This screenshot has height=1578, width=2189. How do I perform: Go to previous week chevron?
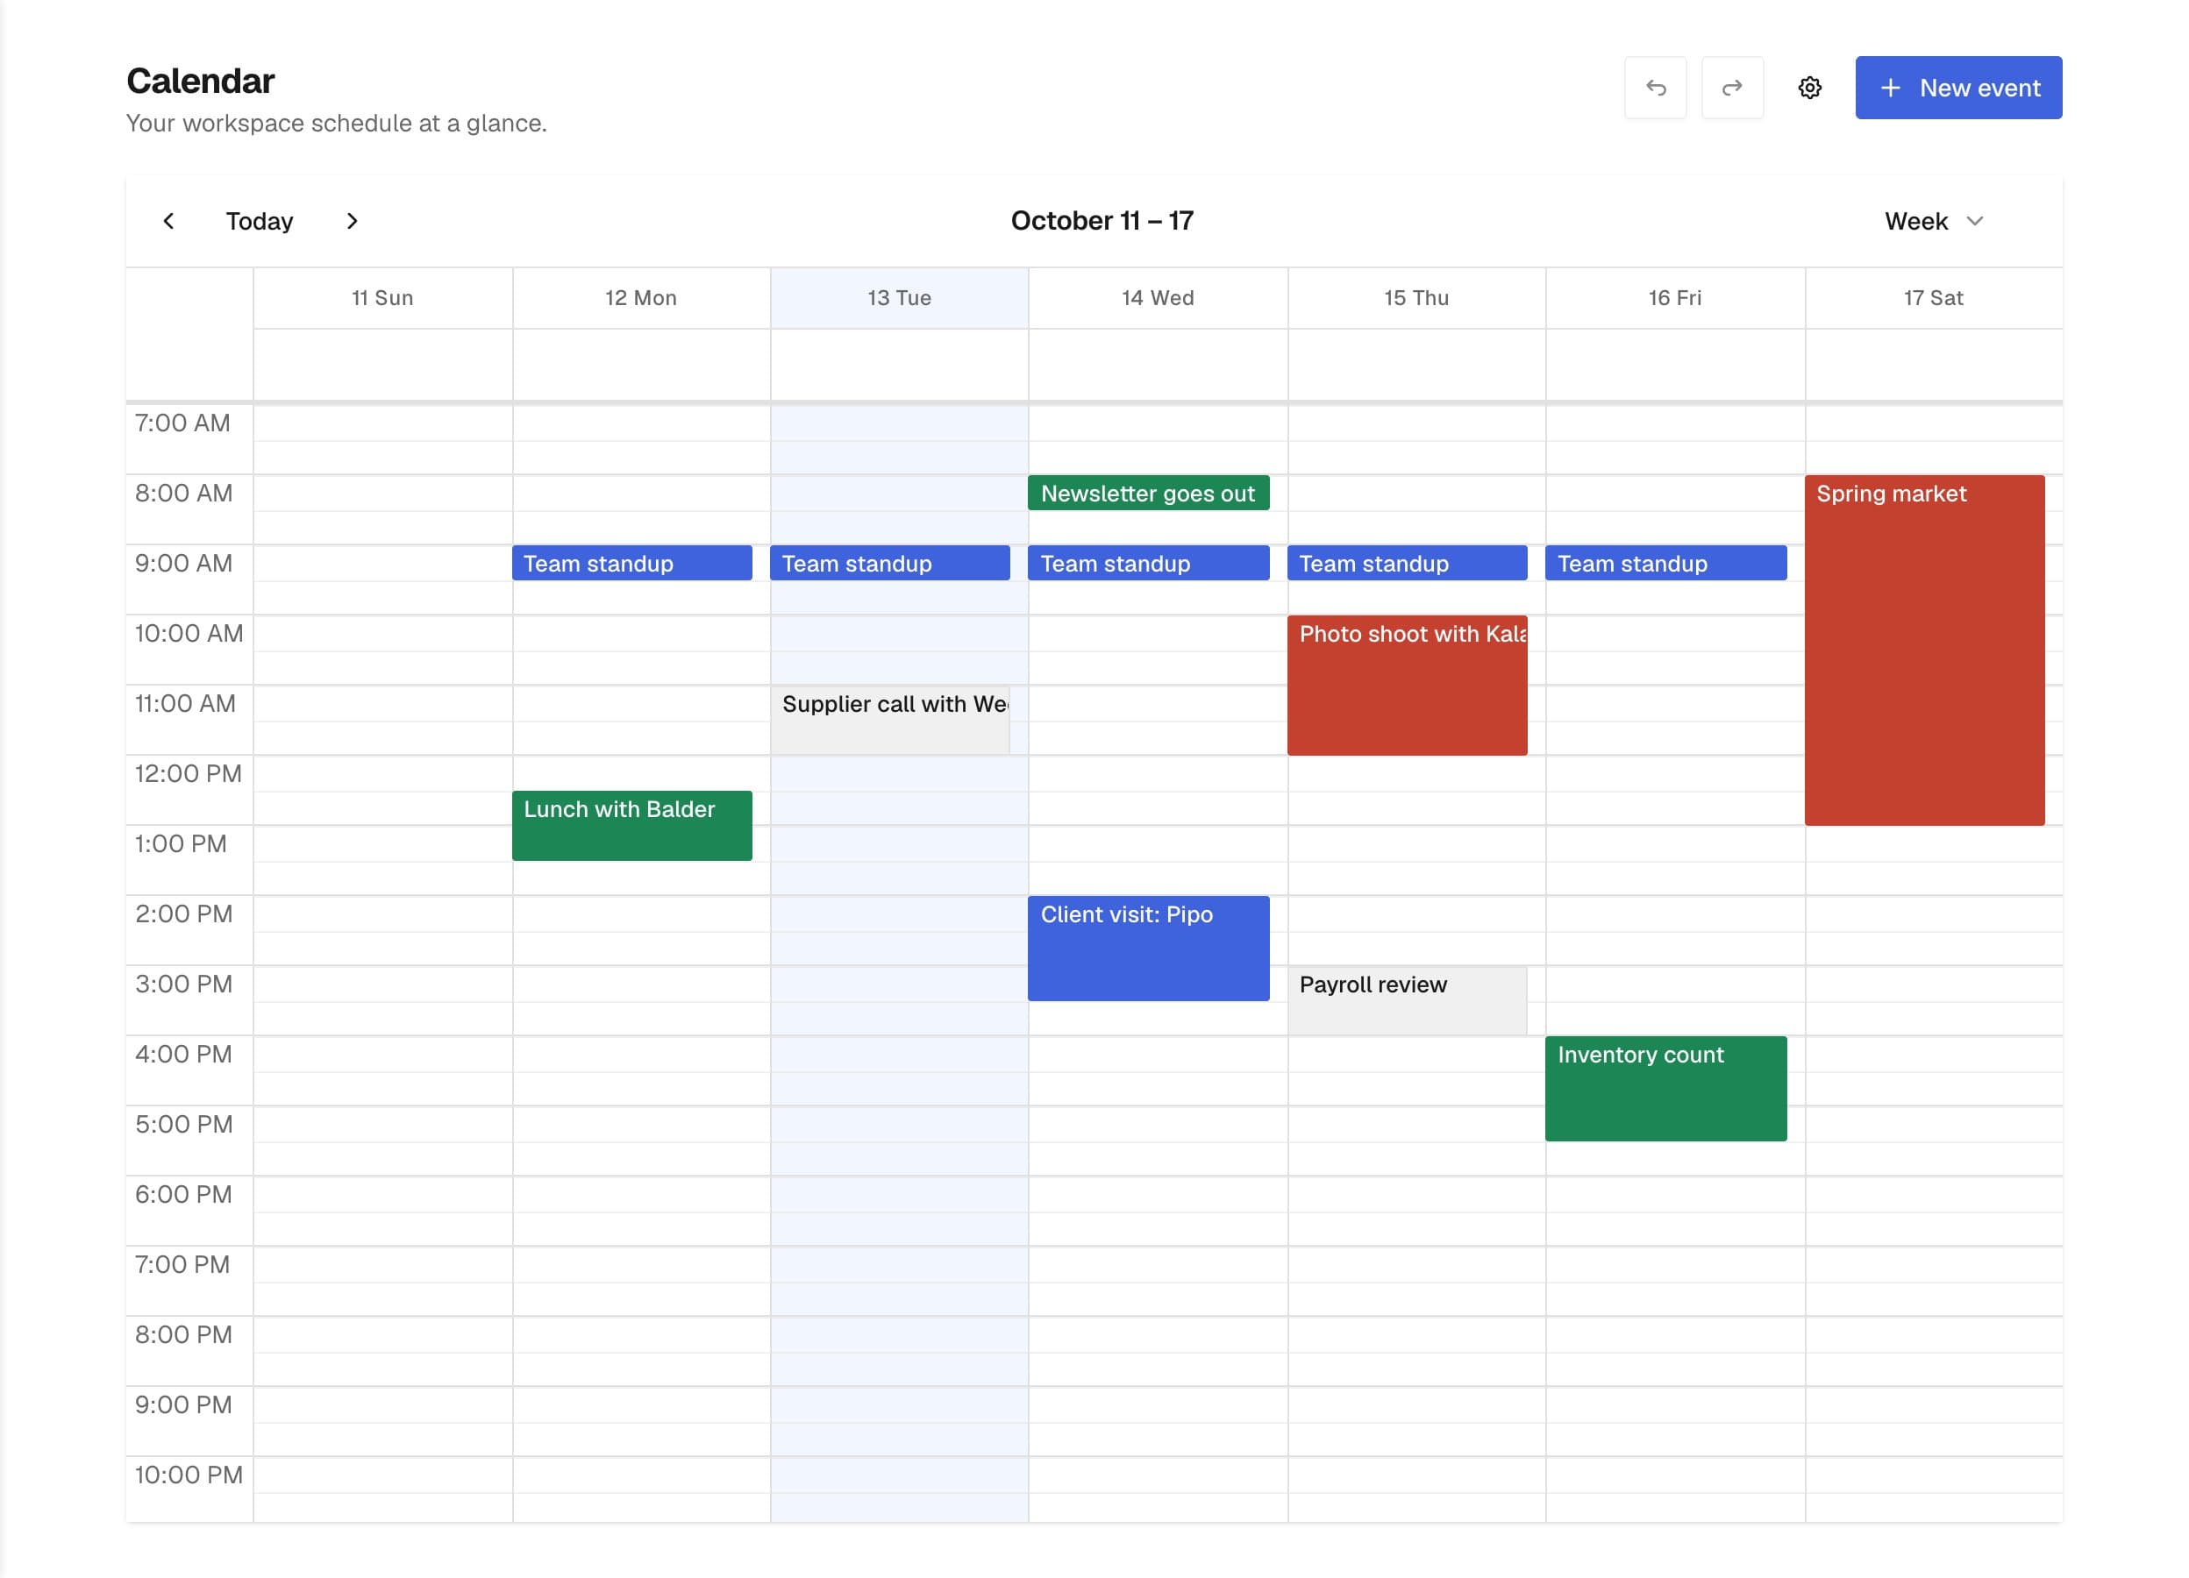[x=169, y=221]
